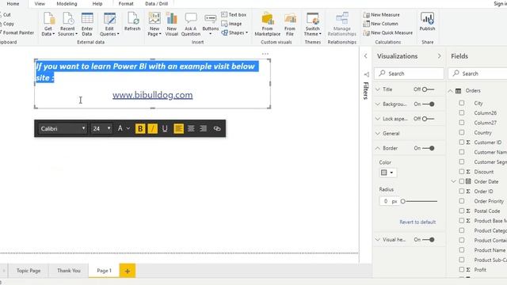This screenshot has height=285, width=507.
Task: Collapse the Border formatting section
Action: click(378, 148)
